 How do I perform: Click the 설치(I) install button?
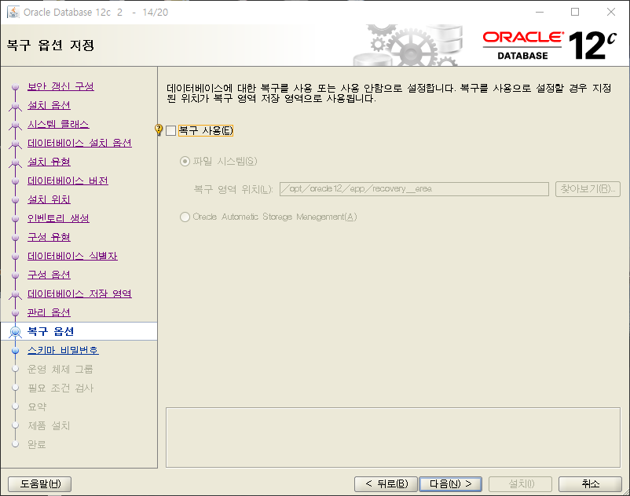[520, 484]
